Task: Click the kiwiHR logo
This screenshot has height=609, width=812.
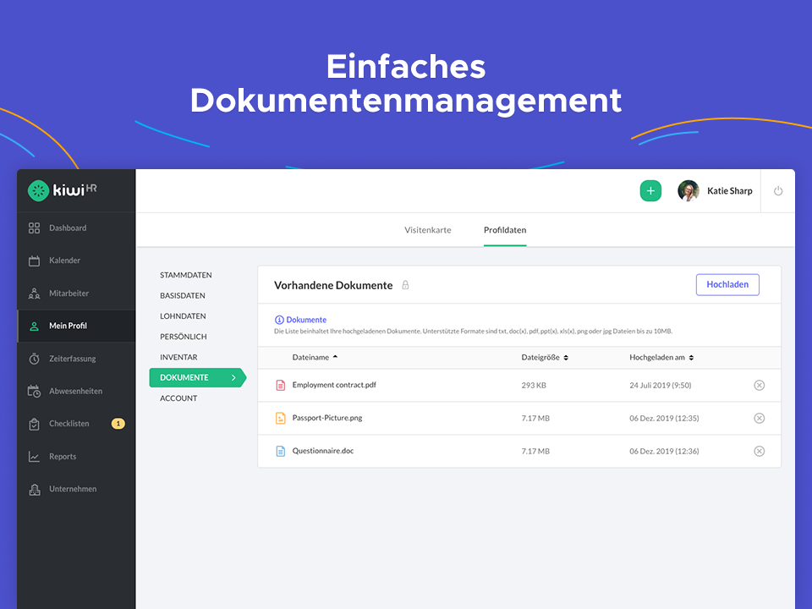Action: (62, 190)
